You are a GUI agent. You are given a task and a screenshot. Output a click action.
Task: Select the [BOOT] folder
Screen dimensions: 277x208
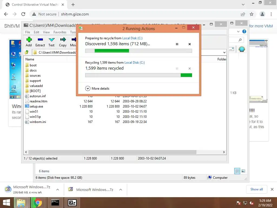[33, 91]
